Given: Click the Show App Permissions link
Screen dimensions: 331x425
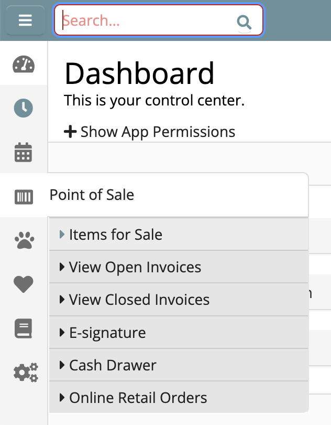Looking at the screenshot, I should click(157, 132).
